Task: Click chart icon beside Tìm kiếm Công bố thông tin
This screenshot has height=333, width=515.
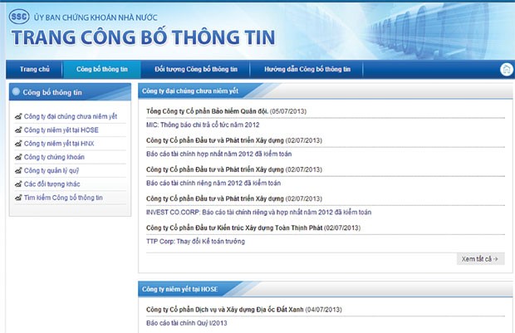Action: (x=18, y=198)
